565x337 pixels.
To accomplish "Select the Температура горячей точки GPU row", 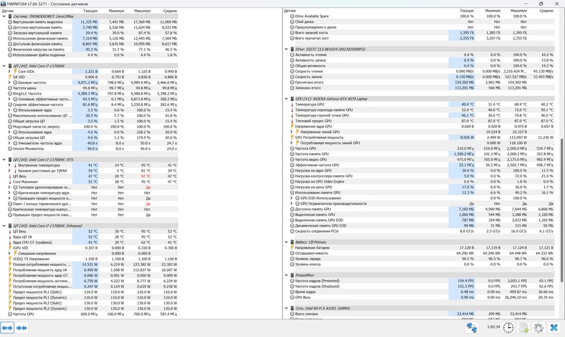I will click(x=421, y=115).
